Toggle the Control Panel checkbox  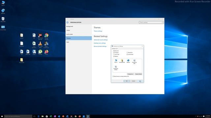127,54
